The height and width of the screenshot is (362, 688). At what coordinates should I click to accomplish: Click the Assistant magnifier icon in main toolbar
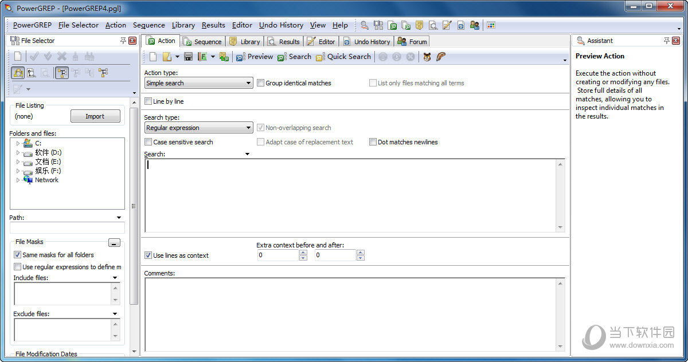click(x=365, y=25)
